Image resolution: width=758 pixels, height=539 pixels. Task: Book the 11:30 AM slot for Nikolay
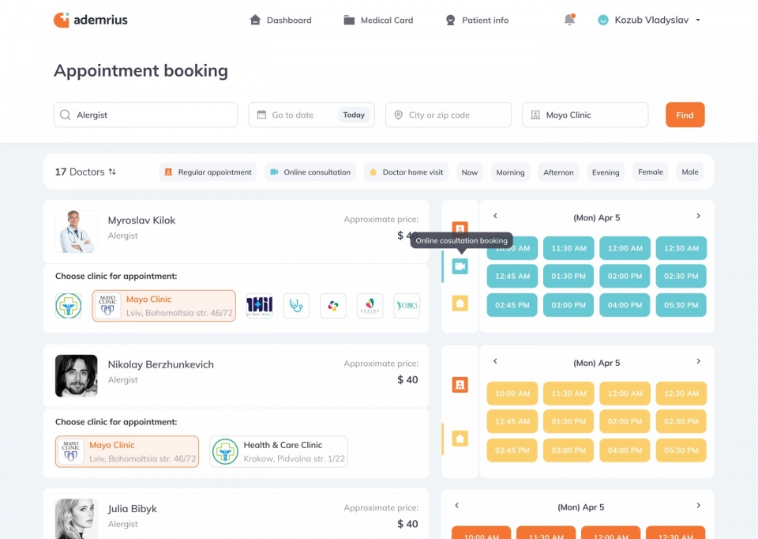tap(568, 394)
